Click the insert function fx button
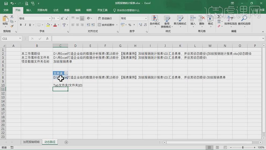The height and width of the screenshot is (150, 266). point(48,39)
